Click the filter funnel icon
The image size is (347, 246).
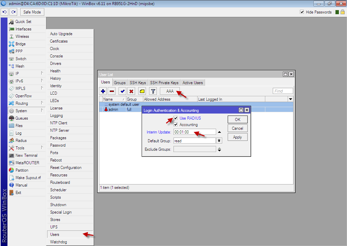tap(153, 91)
